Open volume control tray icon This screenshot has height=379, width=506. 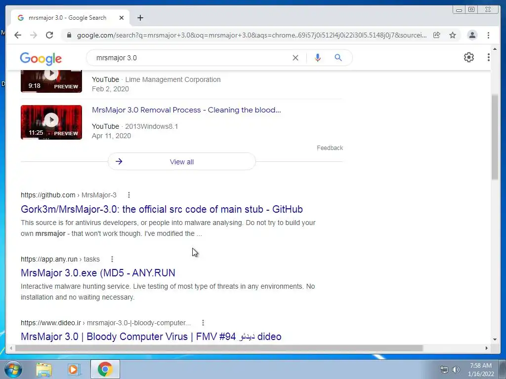pos(456,370)
